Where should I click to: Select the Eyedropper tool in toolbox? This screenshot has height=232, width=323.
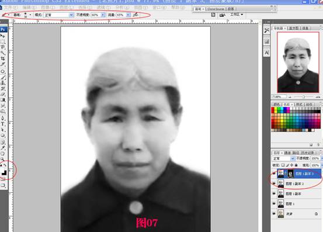coord(3,147)
